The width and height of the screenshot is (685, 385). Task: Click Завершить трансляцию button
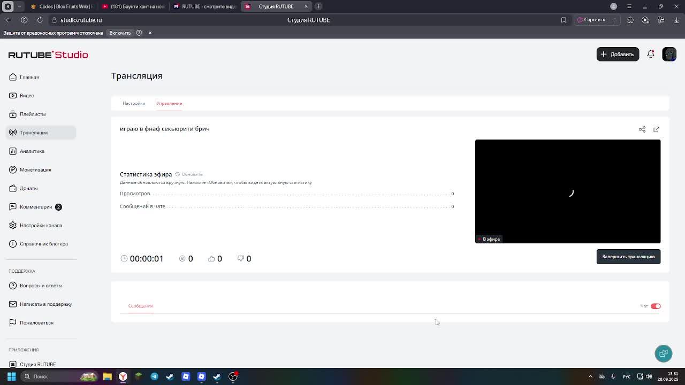[628, 257]
